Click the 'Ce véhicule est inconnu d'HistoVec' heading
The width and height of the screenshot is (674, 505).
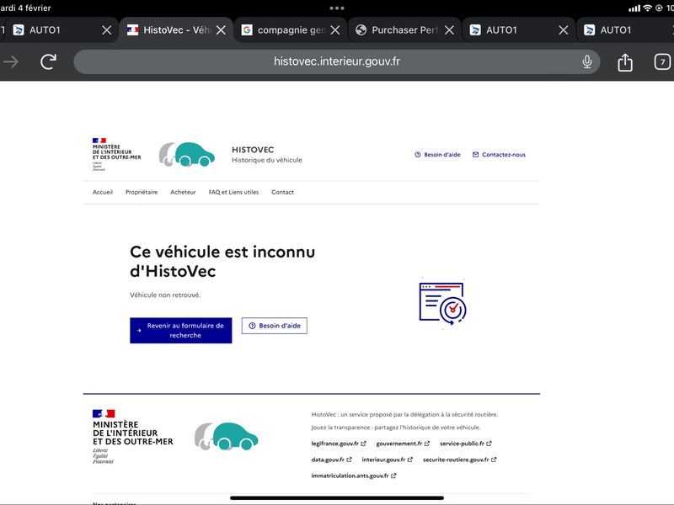(x=222, y=261)
